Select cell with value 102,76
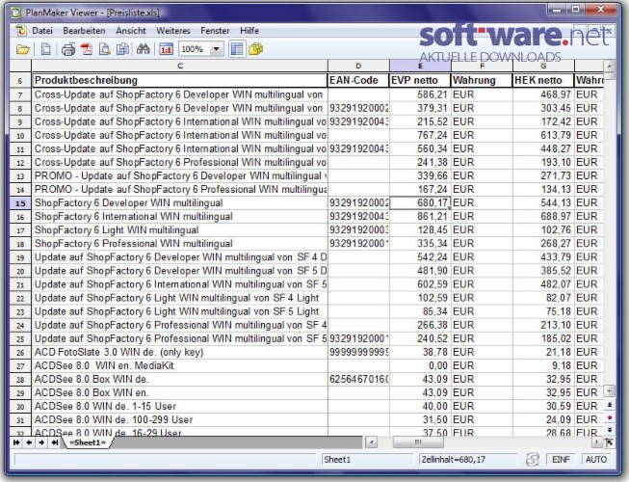The height and width of the screenshot is (482, 629). pyautogui.click(x=543, y=230)
